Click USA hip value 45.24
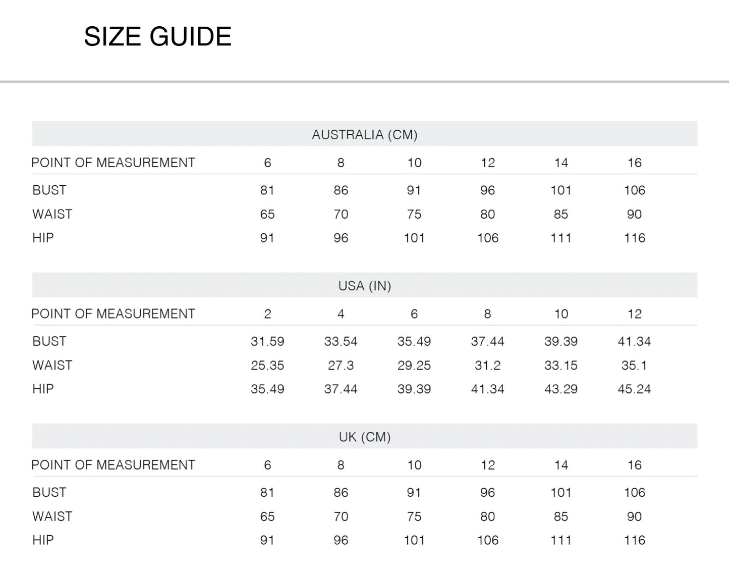The height and width of the screenshot is (574, 729). click(634, 389)
